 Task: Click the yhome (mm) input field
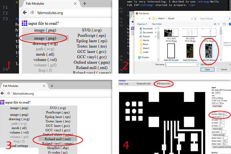(225, 141)
